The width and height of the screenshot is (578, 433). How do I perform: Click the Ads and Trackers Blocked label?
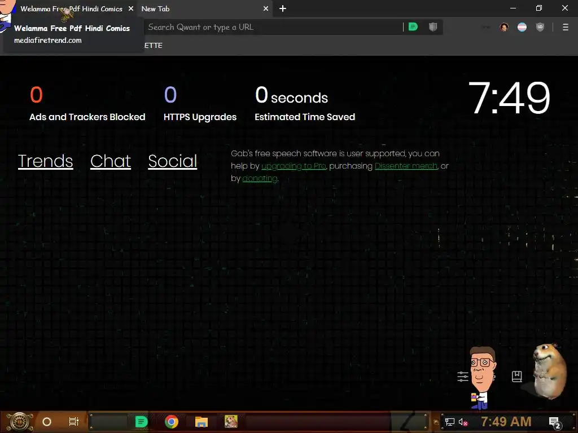[x=87, y=117]
